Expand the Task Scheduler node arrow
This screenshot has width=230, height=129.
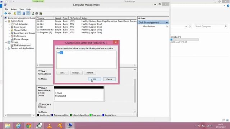(x=9, y=24)
